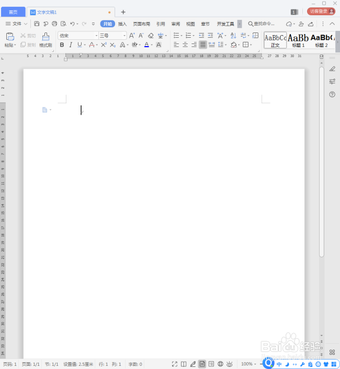Select the Format Painter brush
This screenshot has width=340, height=369.
tap(46, 37)
